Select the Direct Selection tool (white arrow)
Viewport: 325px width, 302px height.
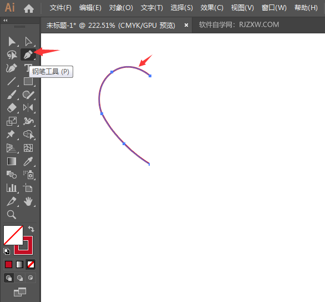tap(28, 42)
